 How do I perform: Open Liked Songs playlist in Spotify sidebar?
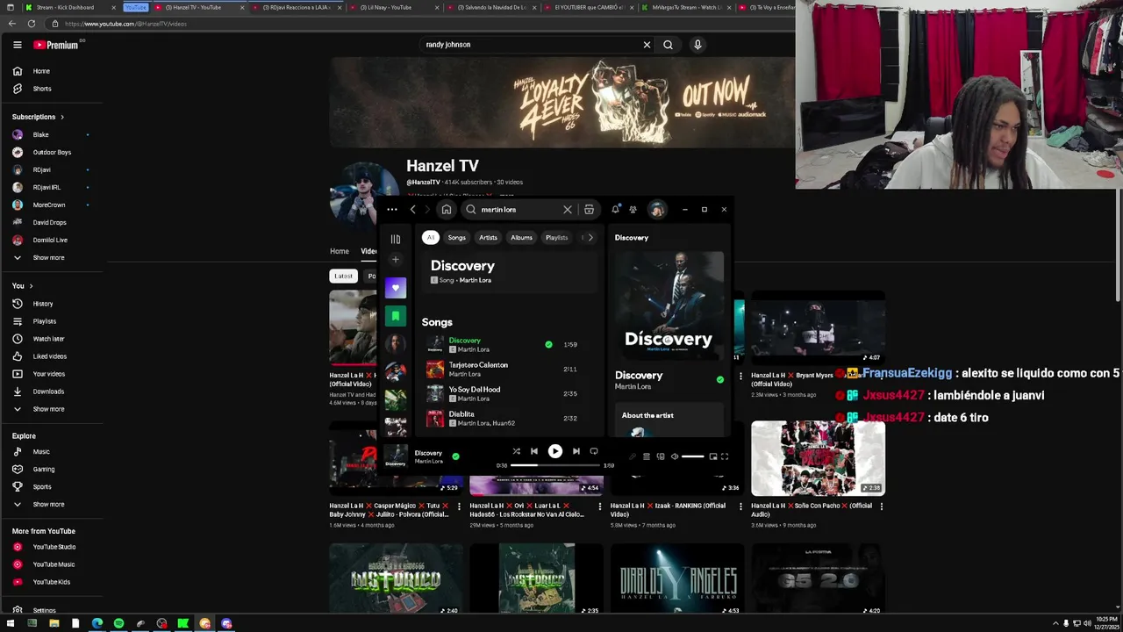[396, 288]
